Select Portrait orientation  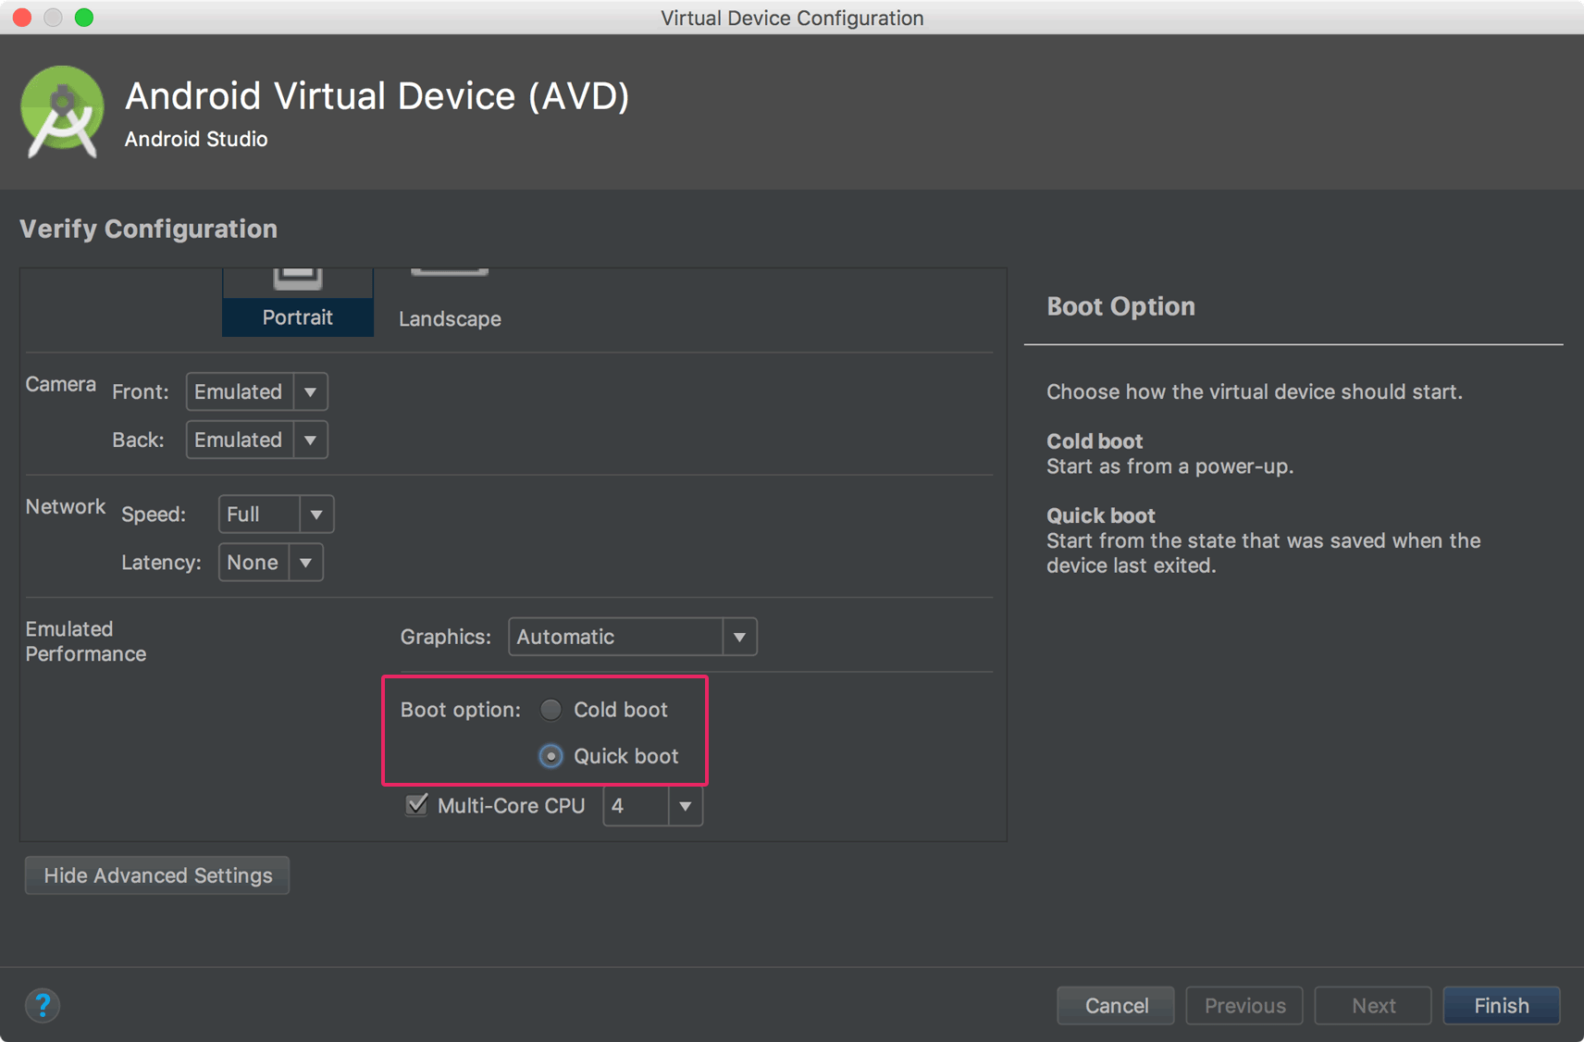click(x=297, y=304)
